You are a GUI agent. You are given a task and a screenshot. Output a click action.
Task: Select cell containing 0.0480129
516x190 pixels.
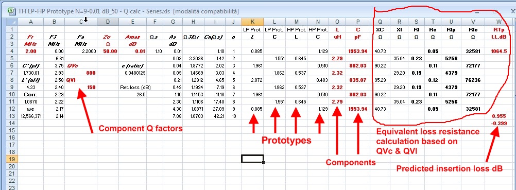(132, 73)
